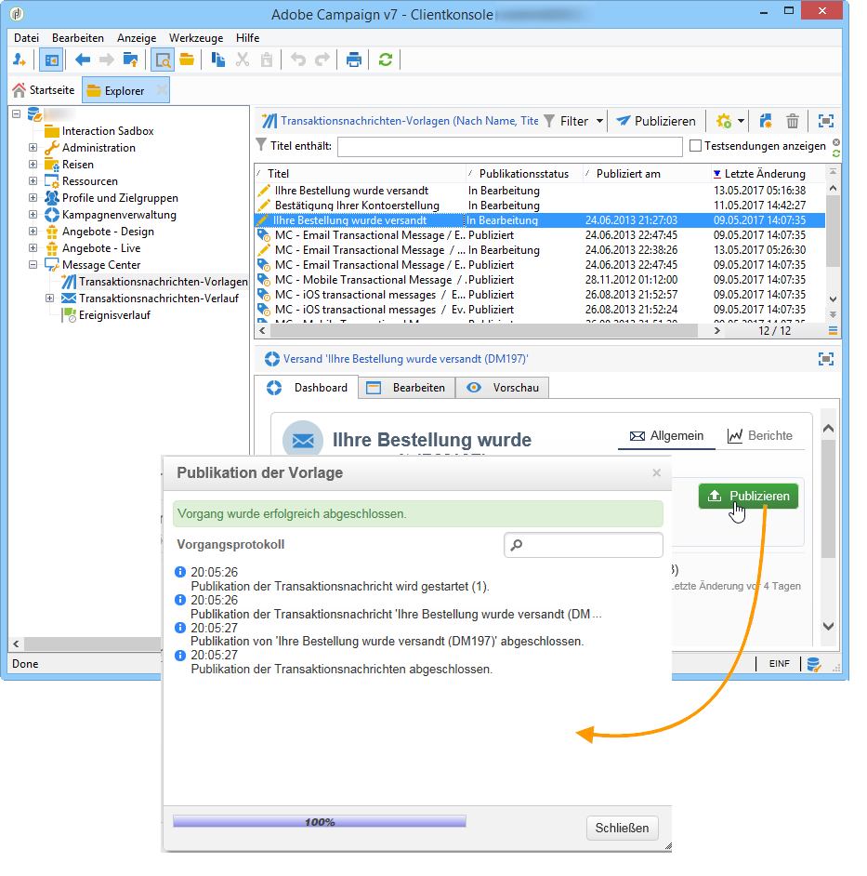The image size is (867, 876).
Task: Select MC - Mobile Transactional Message row
Action: (x=539, y=280)
